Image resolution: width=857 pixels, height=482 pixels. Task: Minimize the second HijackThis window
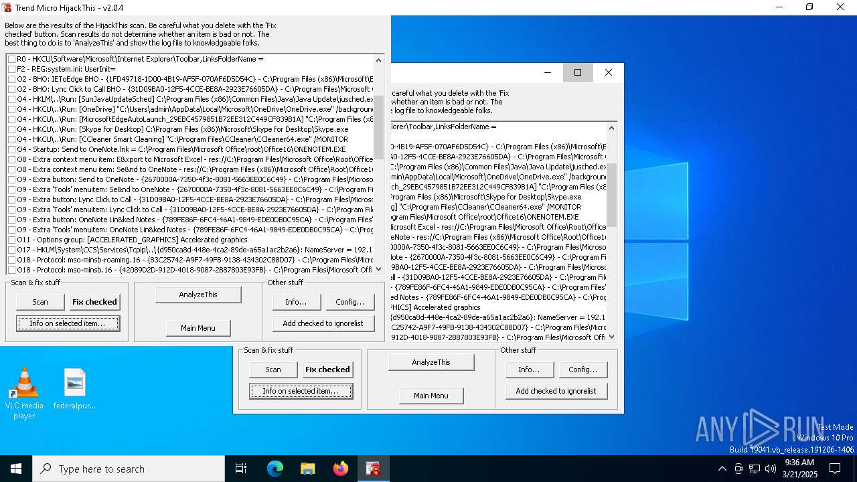click(x=548, y=72)
